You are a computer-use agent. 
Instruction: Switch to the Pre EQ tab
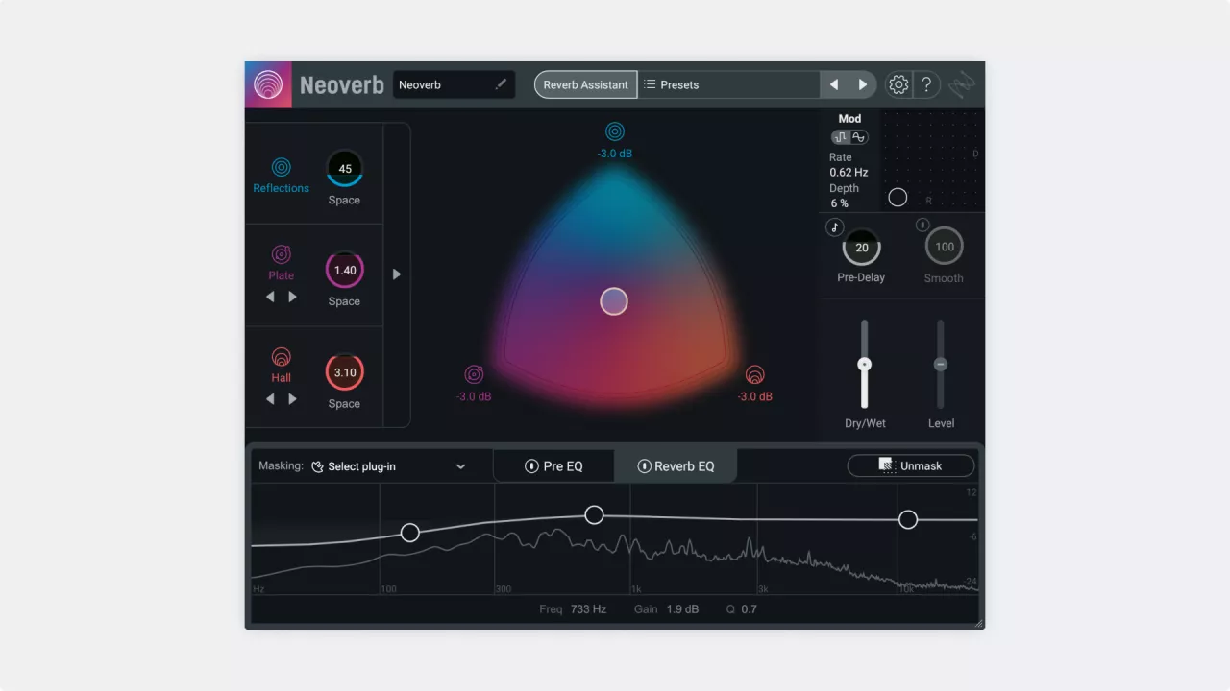554,466
